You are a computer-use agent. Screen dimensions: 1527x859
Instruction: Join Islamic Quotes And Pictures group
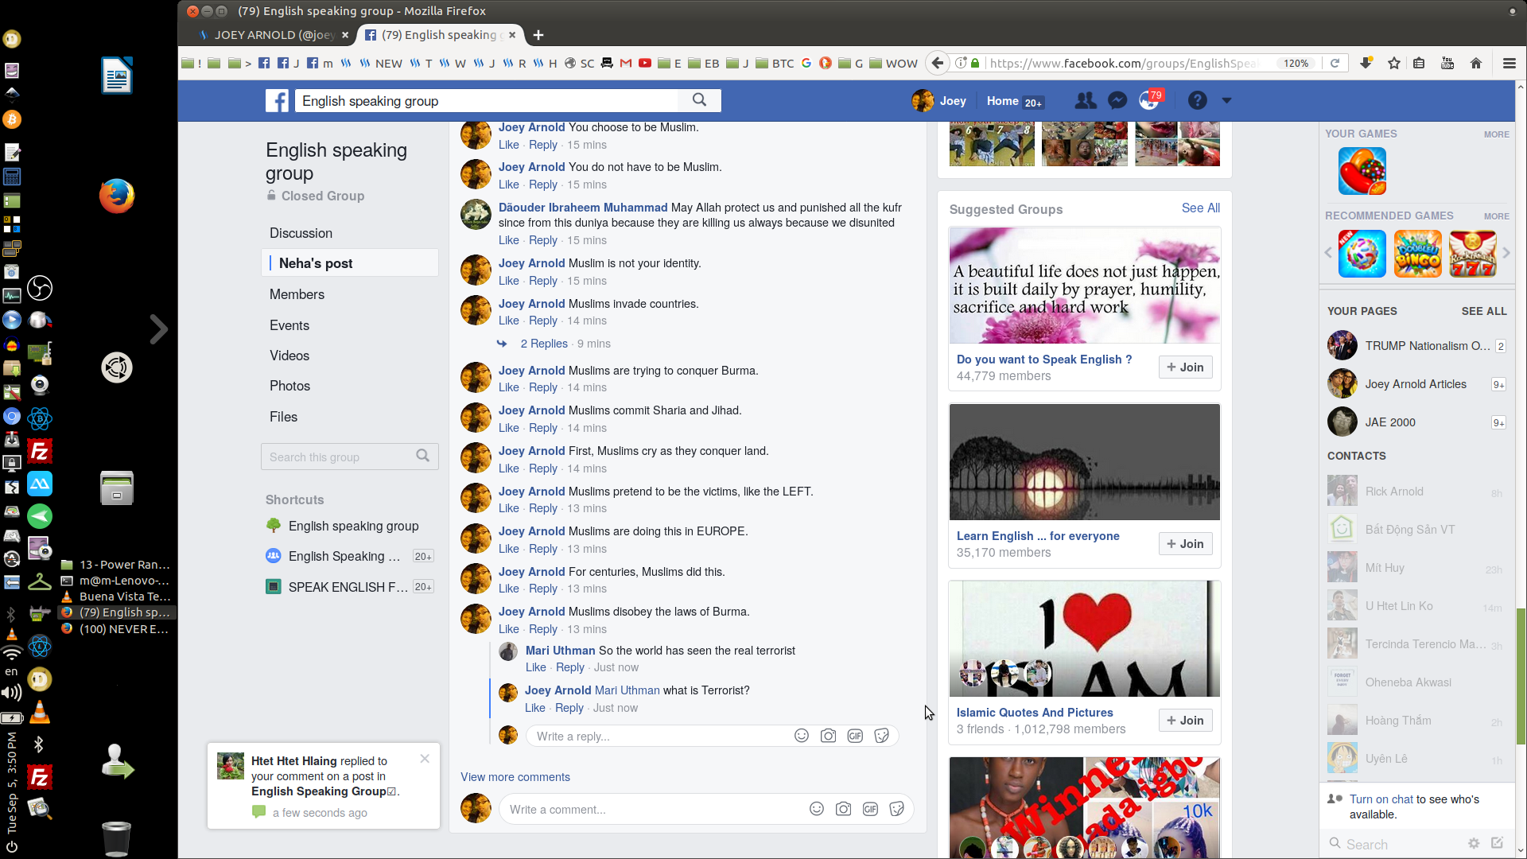(x=1185, y=720)
